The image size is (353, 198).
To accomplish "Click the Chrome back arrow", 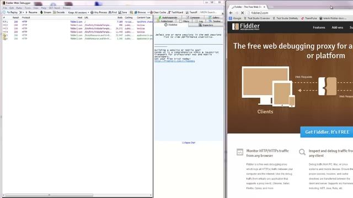I will tap(231, 13).
